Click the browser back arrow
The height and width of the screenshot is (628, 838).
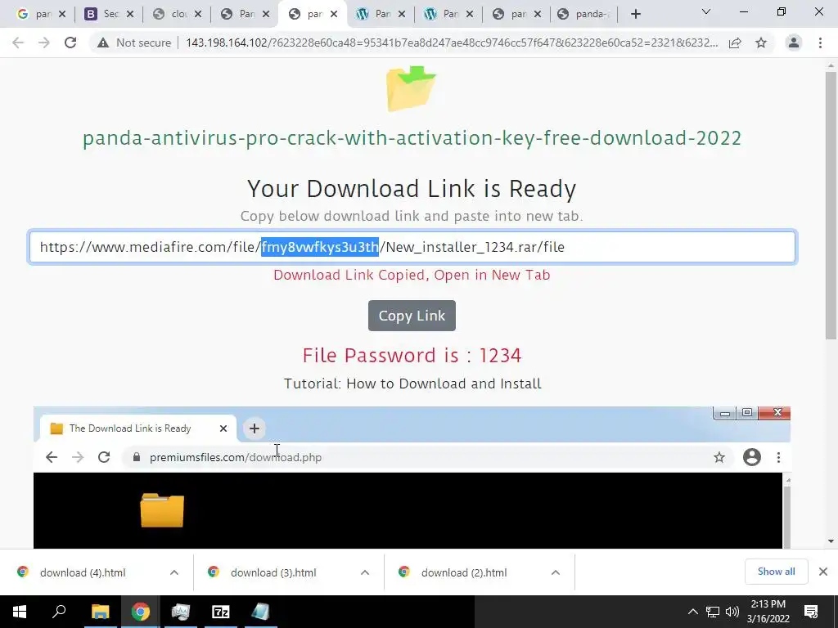click(18, 43)
